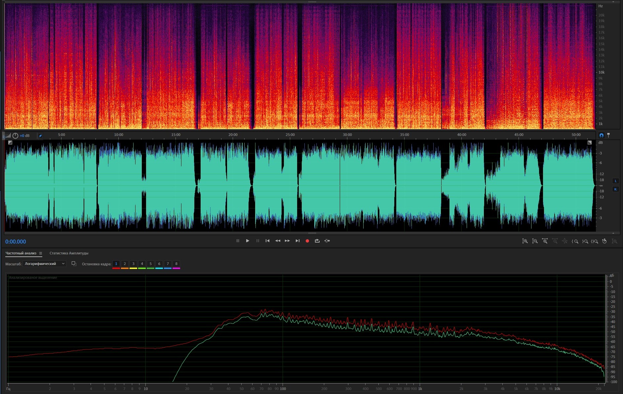Click the fast forward button

[x=287, y=241]
